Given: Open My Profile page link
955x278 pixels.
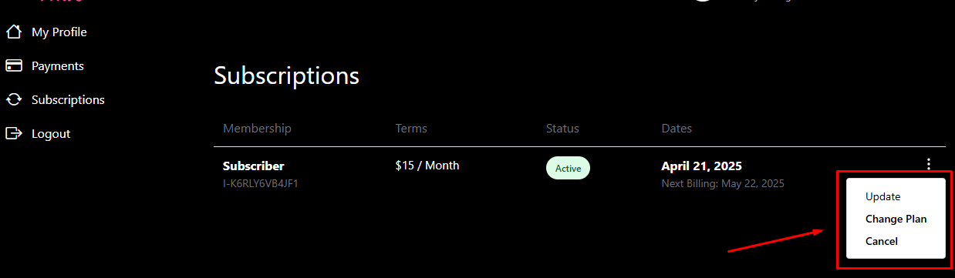Looking at the screenshot, I should 59,32.
